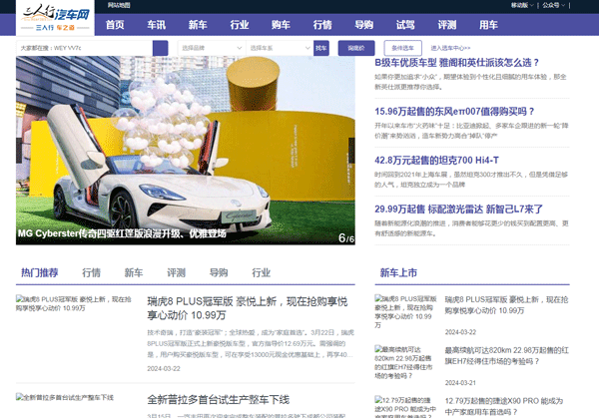Viewport: 599px width, 418px height.
Task: Open the 导购 item in the purple navigation bar
Action: tap(364, 25)
